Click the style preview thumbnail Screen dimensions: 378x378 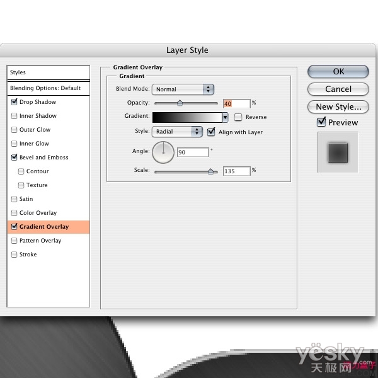338,152
